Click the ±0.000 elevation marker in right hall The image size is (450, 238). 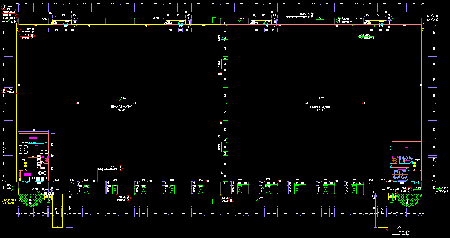tap(320, 99)
